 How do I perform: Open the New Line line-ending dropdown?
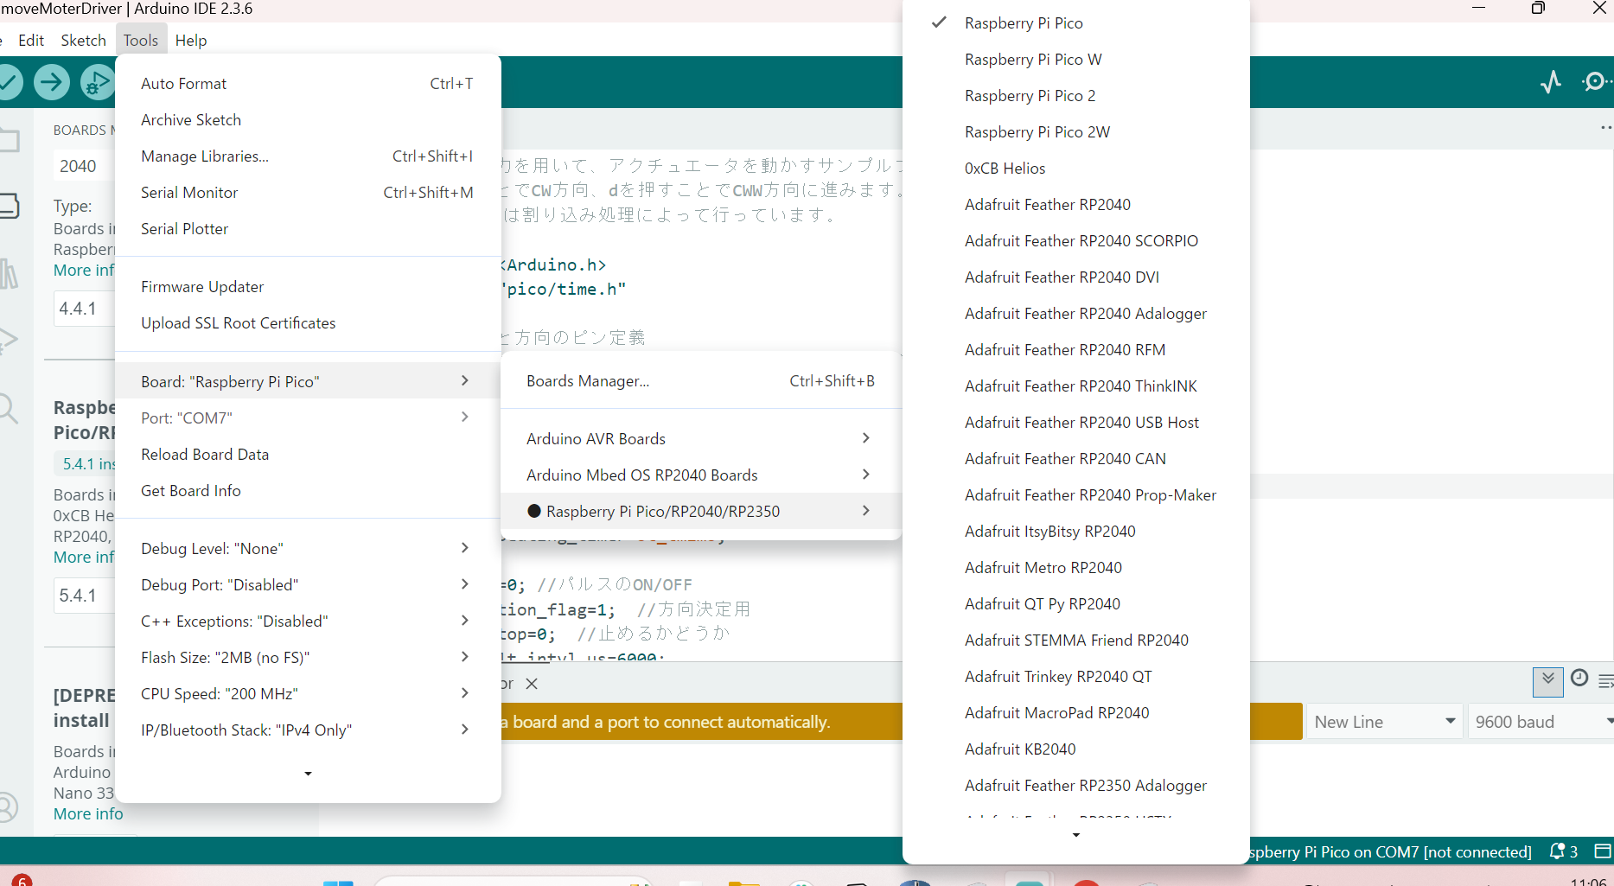pos(1383,722)
